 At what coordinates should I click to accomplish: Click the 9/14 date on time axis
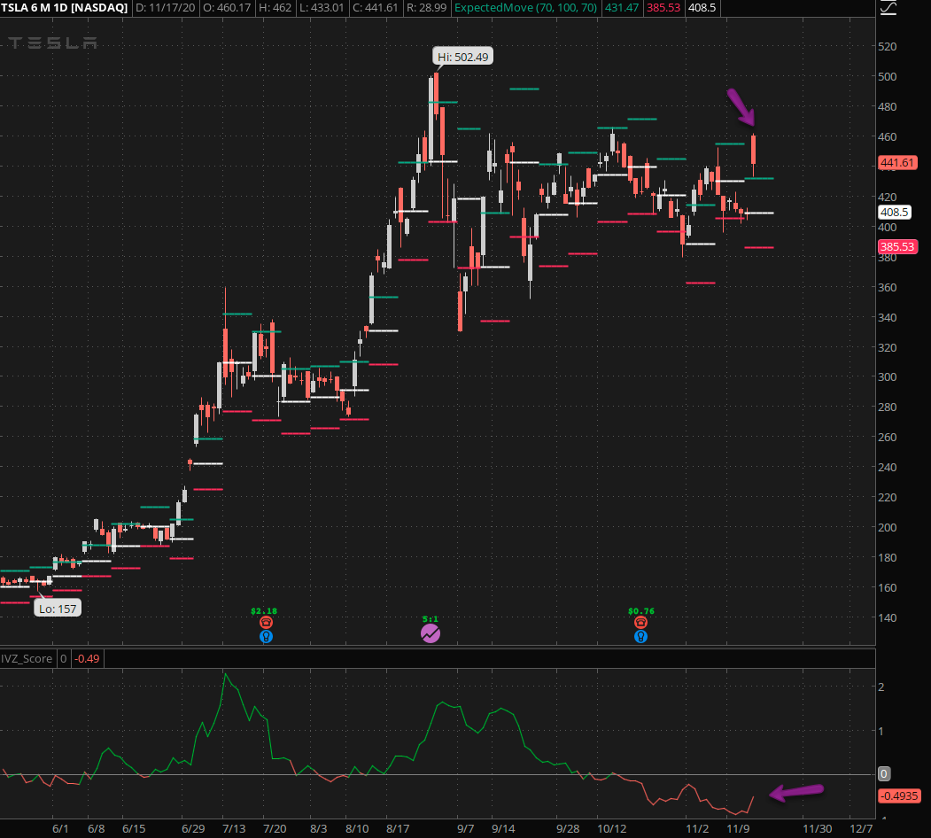click(503, 828)
